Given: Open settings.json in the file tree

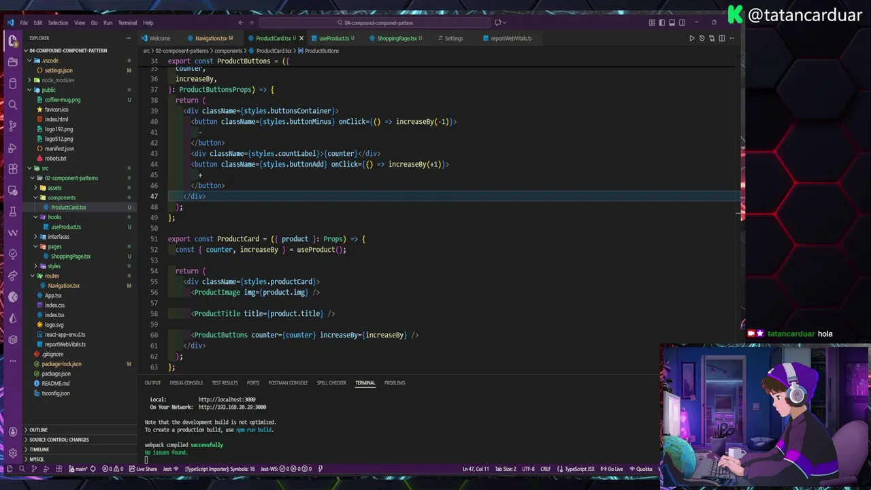Looking at the screenshot, I should coord(59,70).
